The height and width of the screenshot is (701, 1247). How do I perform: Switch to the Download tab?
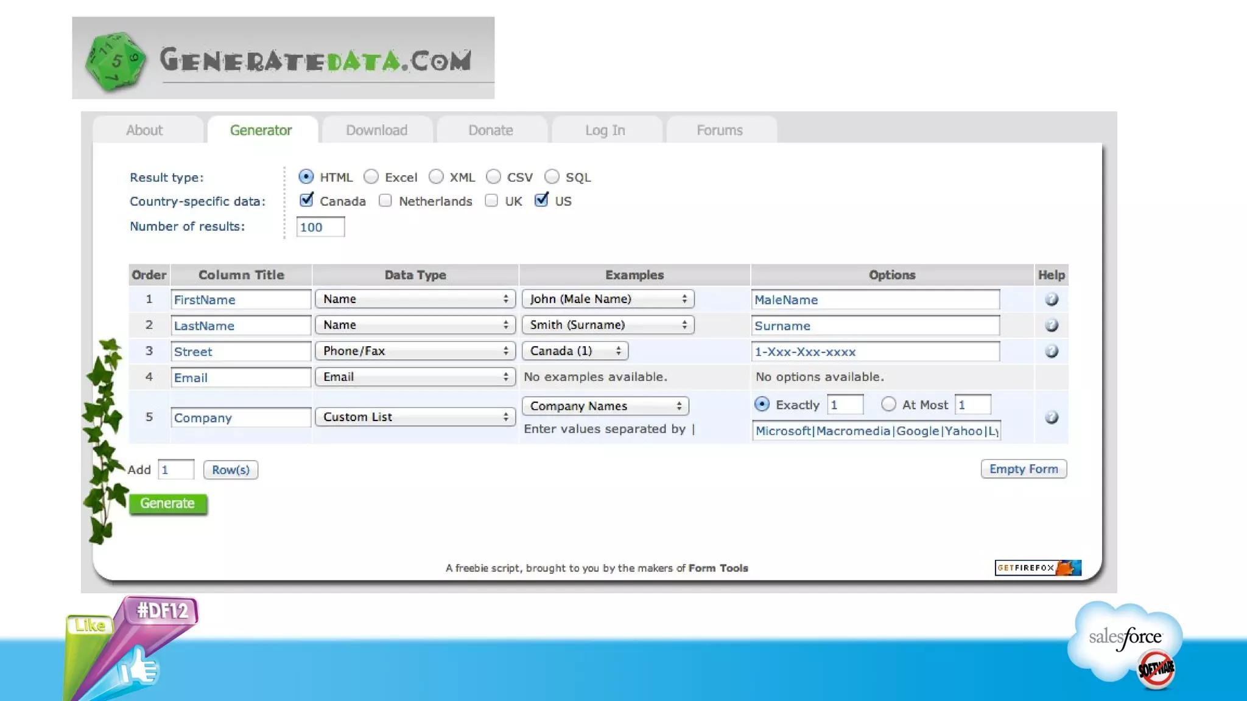pyautogui.click(x=376, y=130)
